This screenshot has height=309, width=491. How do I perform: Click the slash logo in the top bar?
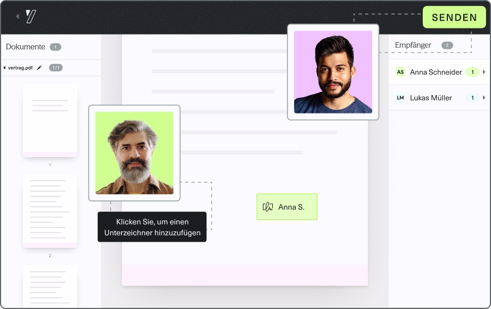click(31, 16)
